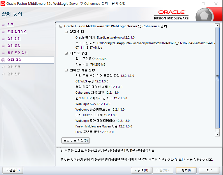Image resolution: width=223 pixels, height=175 pixels.
Task: Click the 설치 진행 step circle
Action: click(x=3, y=67)
